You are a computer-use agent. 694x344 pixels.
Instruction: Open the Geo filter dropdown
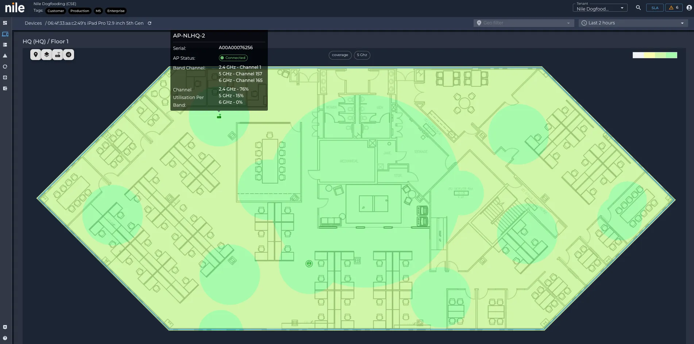point(524,23)
